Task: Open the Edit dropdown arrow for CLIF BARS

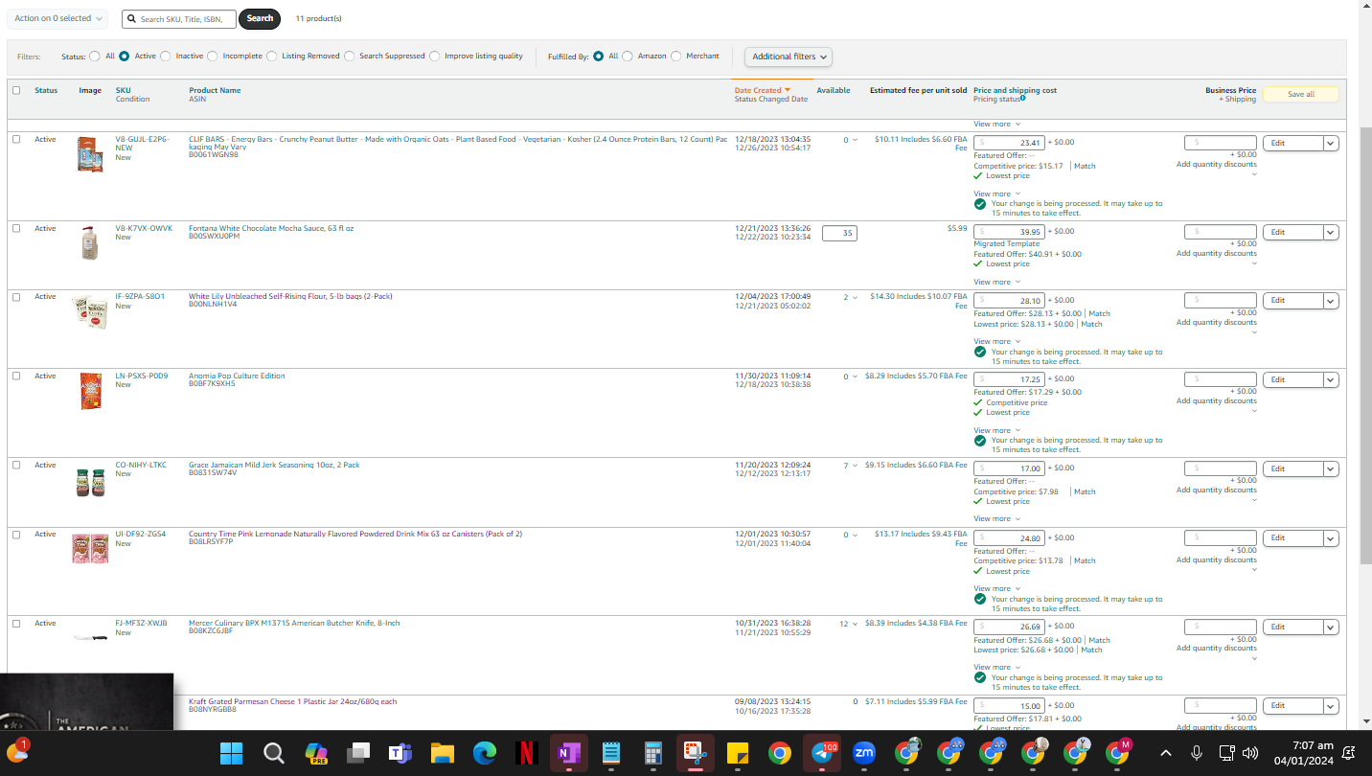Action: pos(1331,143)
